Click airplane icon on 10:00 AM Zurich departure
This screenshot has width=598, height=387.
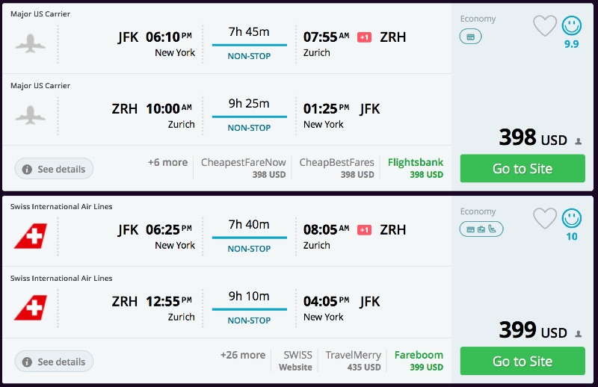tap(30, 115)
